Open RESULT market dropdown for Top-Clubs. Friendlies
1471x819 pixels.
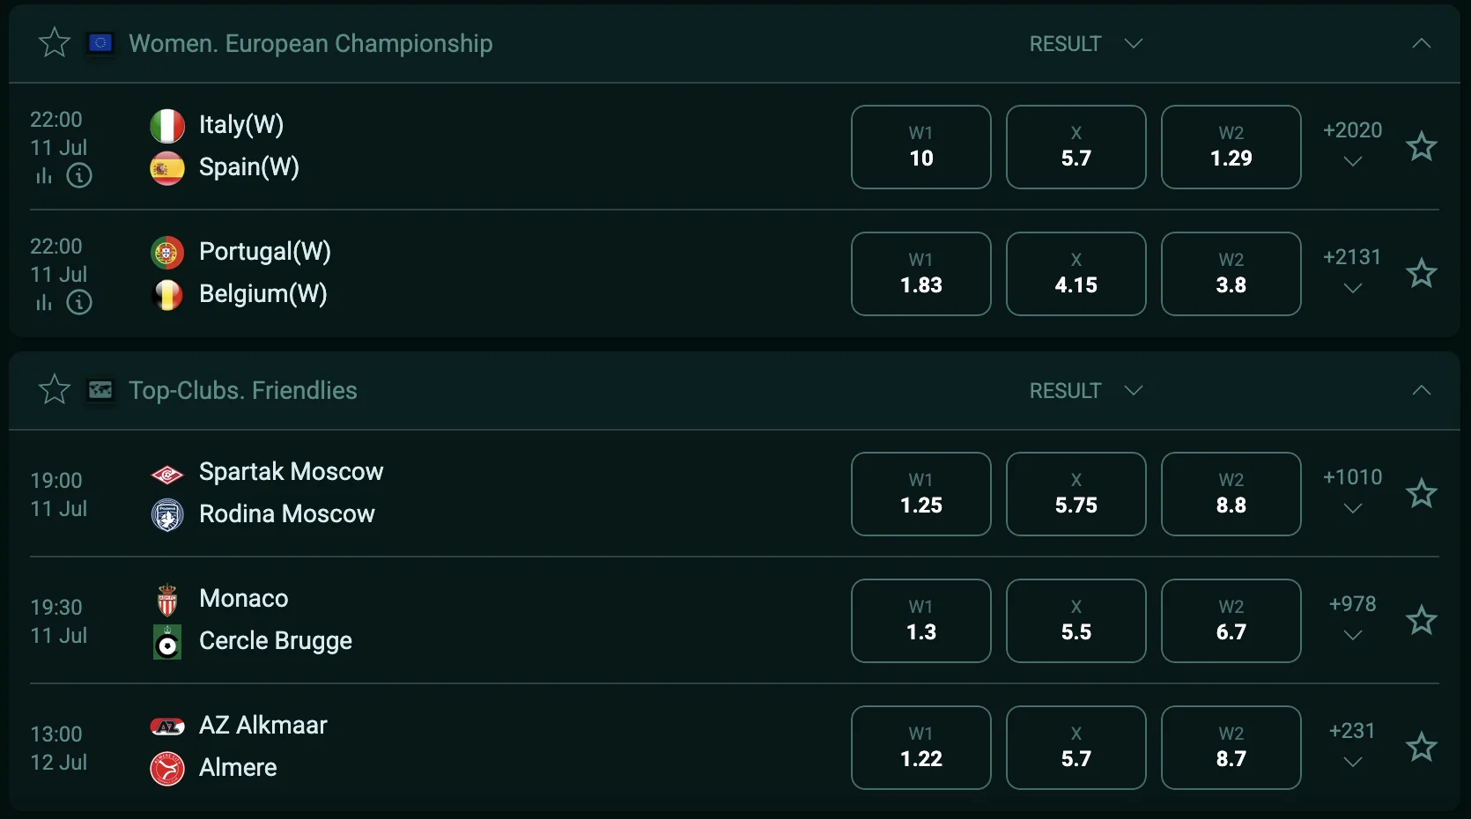click(1085, 390)
